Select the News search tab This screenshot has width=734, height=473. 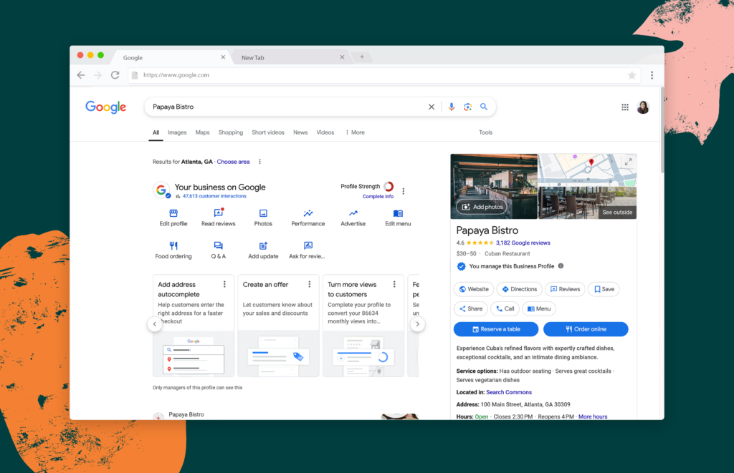[x=300, y=132]
